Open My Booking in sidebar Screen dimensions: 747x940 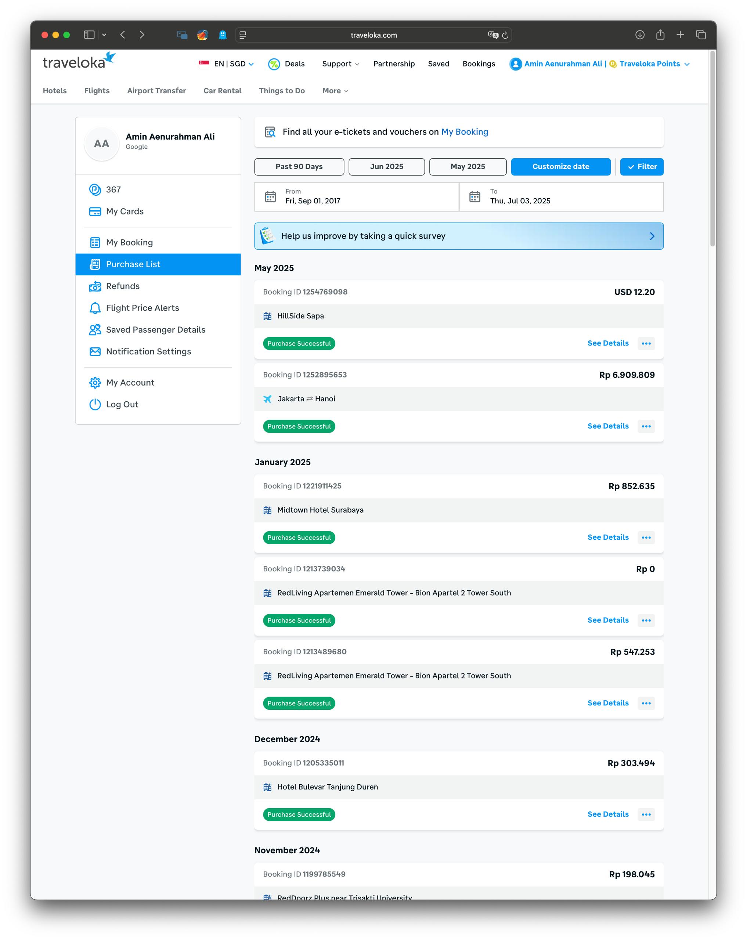(129, 242)
